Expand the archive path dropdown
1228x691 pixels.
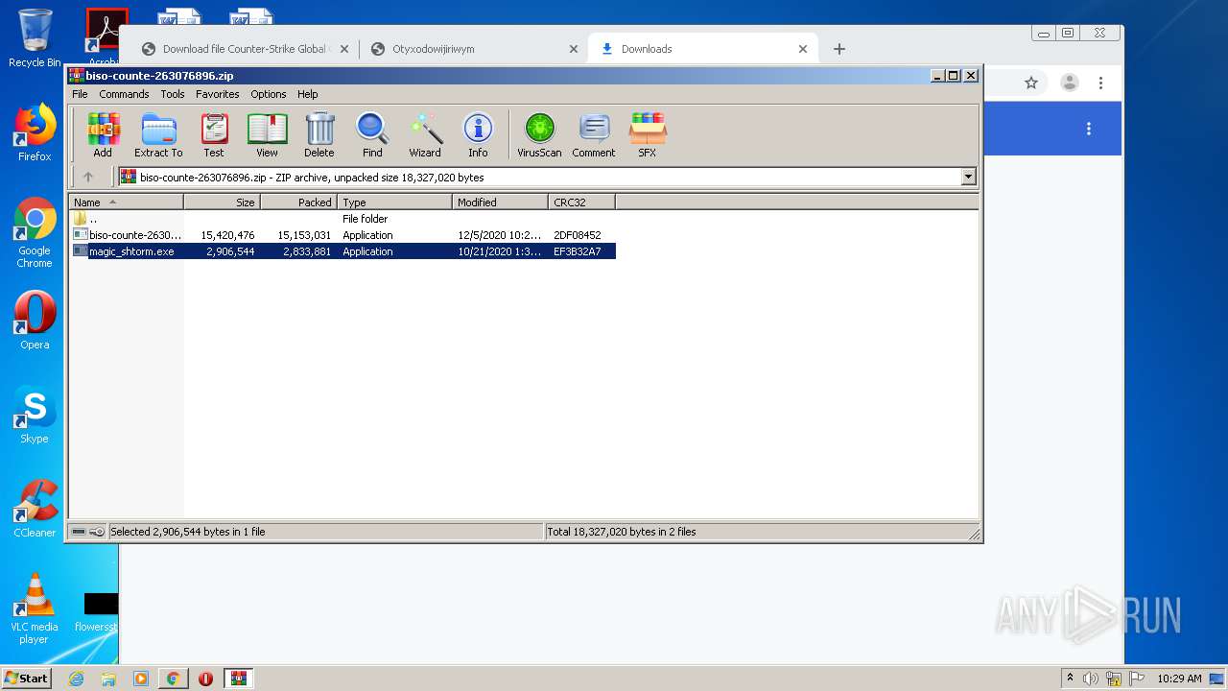point(968,177)
